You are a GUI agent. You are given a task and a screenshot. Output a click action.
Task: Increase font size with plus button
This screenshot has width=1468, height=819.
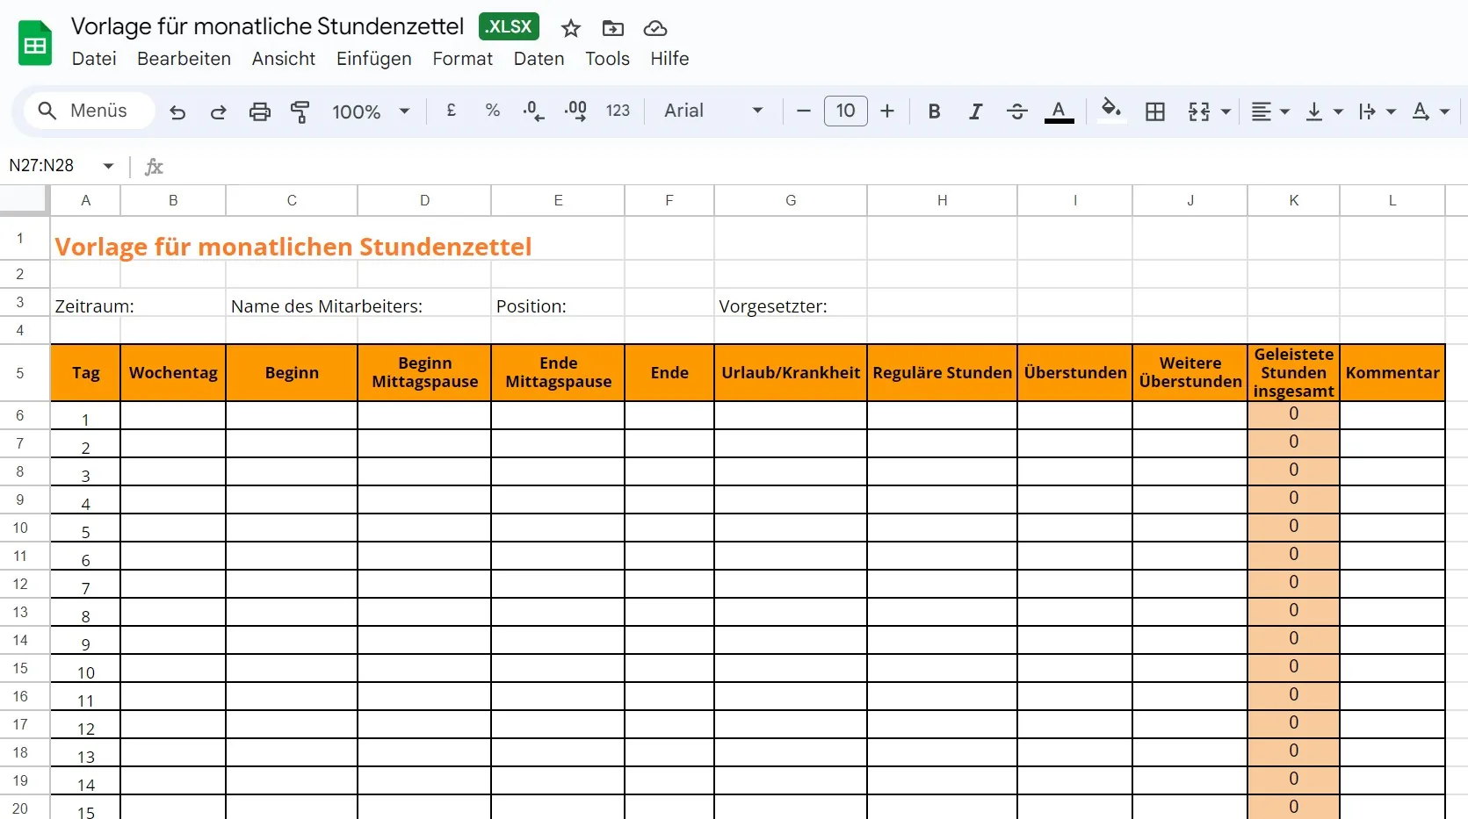tap(887, 111)
